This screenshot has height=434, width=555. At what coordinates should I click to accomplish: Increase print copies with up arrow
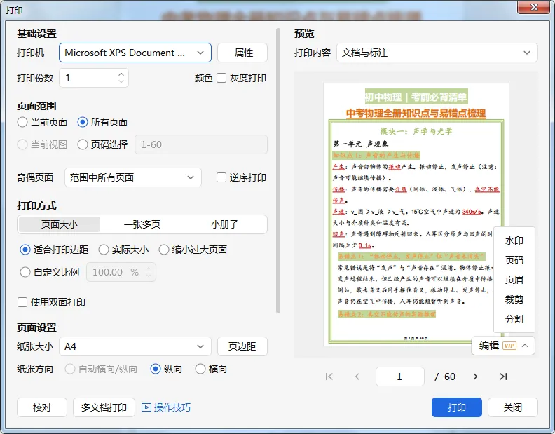[121, 74]
